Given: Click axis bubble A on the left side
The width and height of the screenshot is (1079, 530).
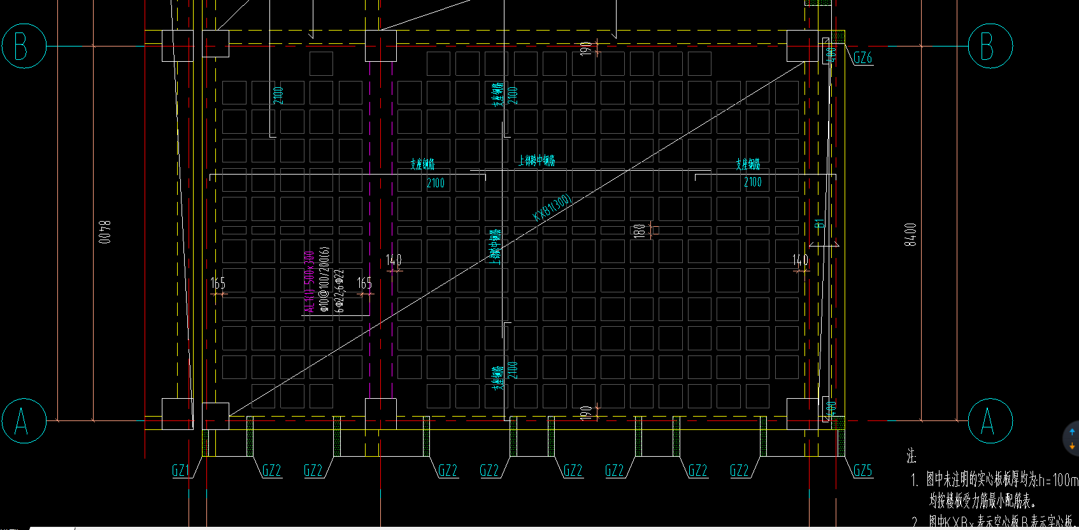Looking at the screenshot, I should 24,421.
